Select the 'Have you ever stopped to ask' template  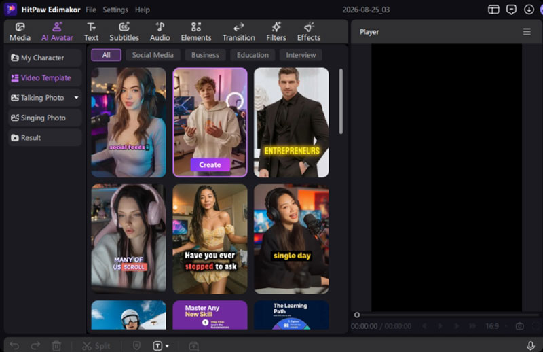tap(210, 239)
